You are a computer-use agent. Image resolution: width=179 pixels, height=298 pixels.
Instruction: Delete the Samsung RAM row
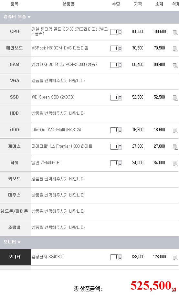pos(175,65)
